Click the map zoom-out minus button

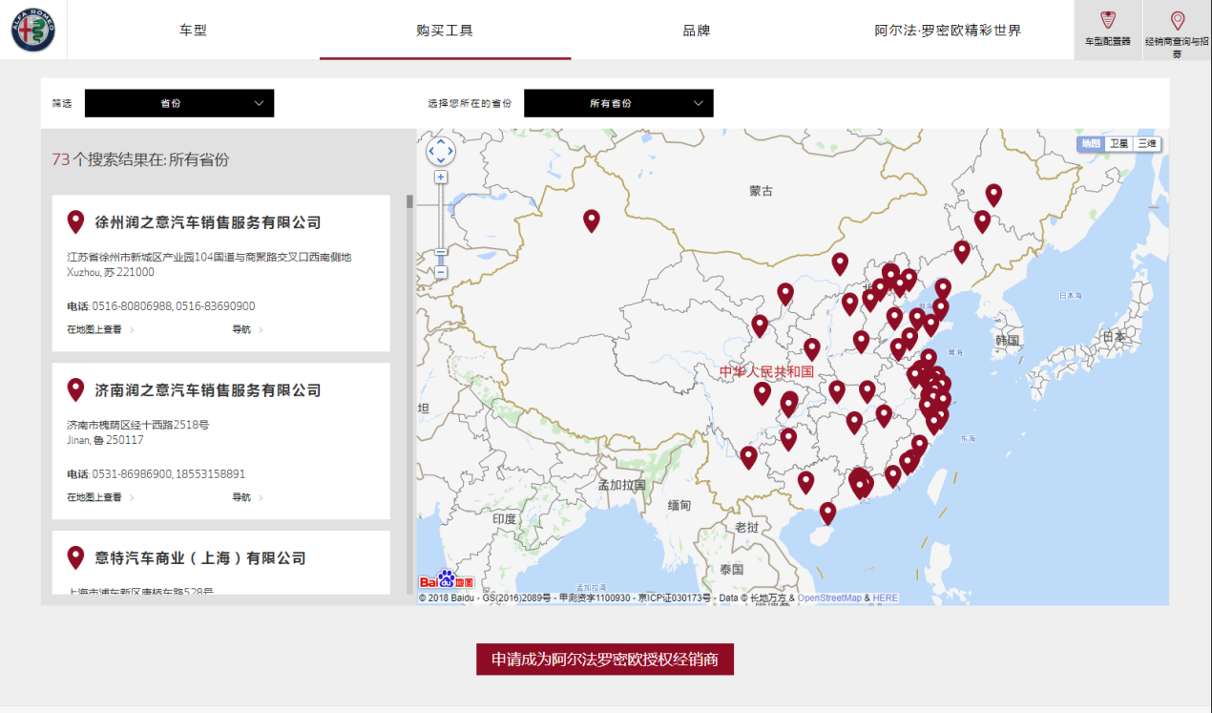click(441, 273)
